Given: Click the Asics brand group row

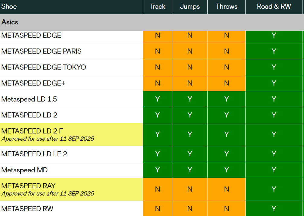Looking at the screenshot, I should pos(10,22).
